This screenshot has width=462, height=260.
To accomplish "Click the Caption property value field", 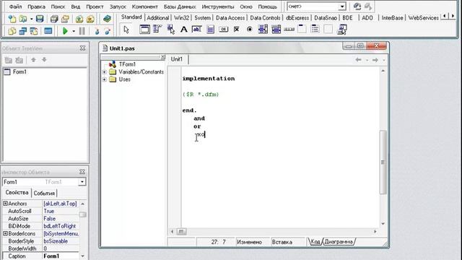I will coord(61,256).
